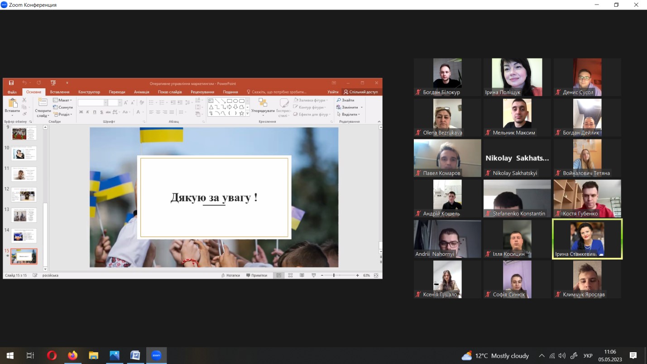Toggle italic (К) formatting
Screen dimensions: 647x364
tap(88, 112)
